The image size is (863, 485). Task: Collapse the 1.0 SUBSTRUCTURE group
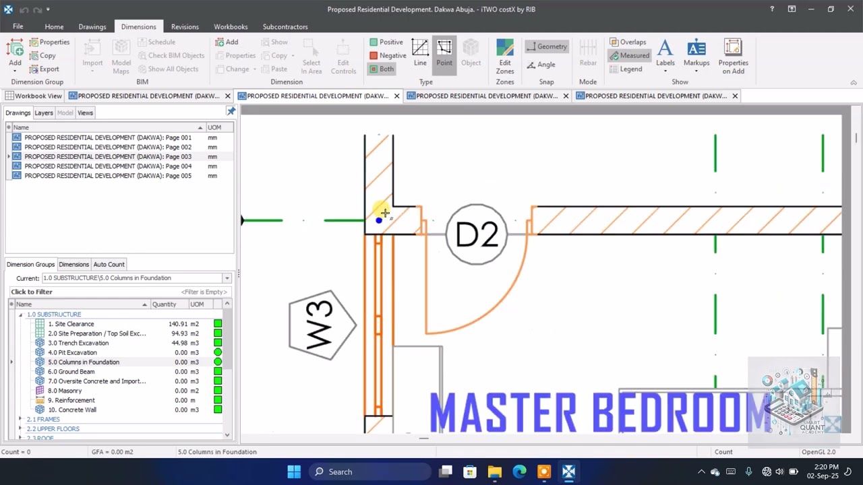click(x=20, y=315)
